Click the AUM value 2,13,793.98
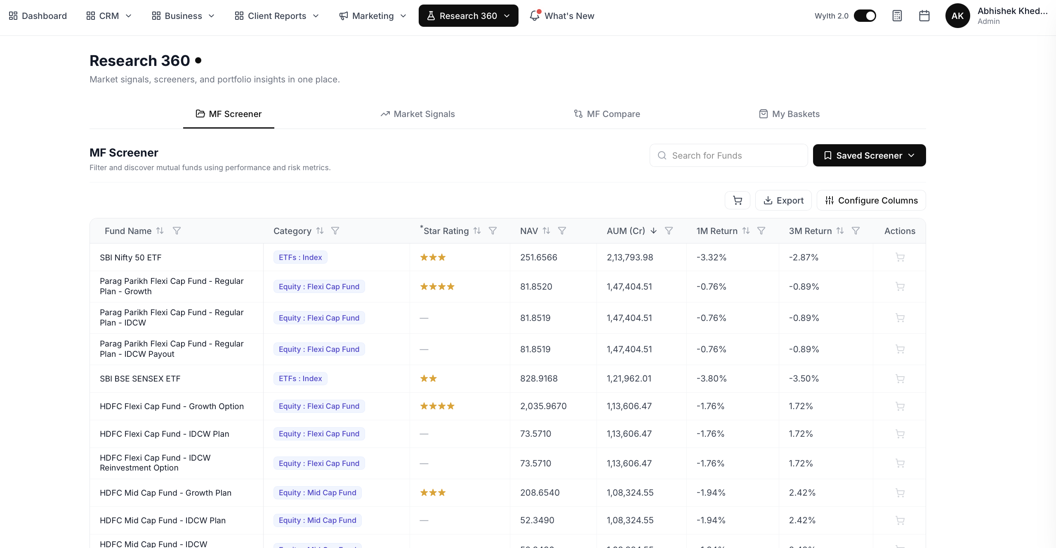Image resolution: width=1056 pixels, height=548 pixels. point(630,258)
